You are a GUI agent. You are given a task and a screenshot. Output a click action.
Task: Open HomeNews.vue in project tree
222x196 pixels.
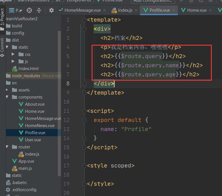click(x=40, y=126)
